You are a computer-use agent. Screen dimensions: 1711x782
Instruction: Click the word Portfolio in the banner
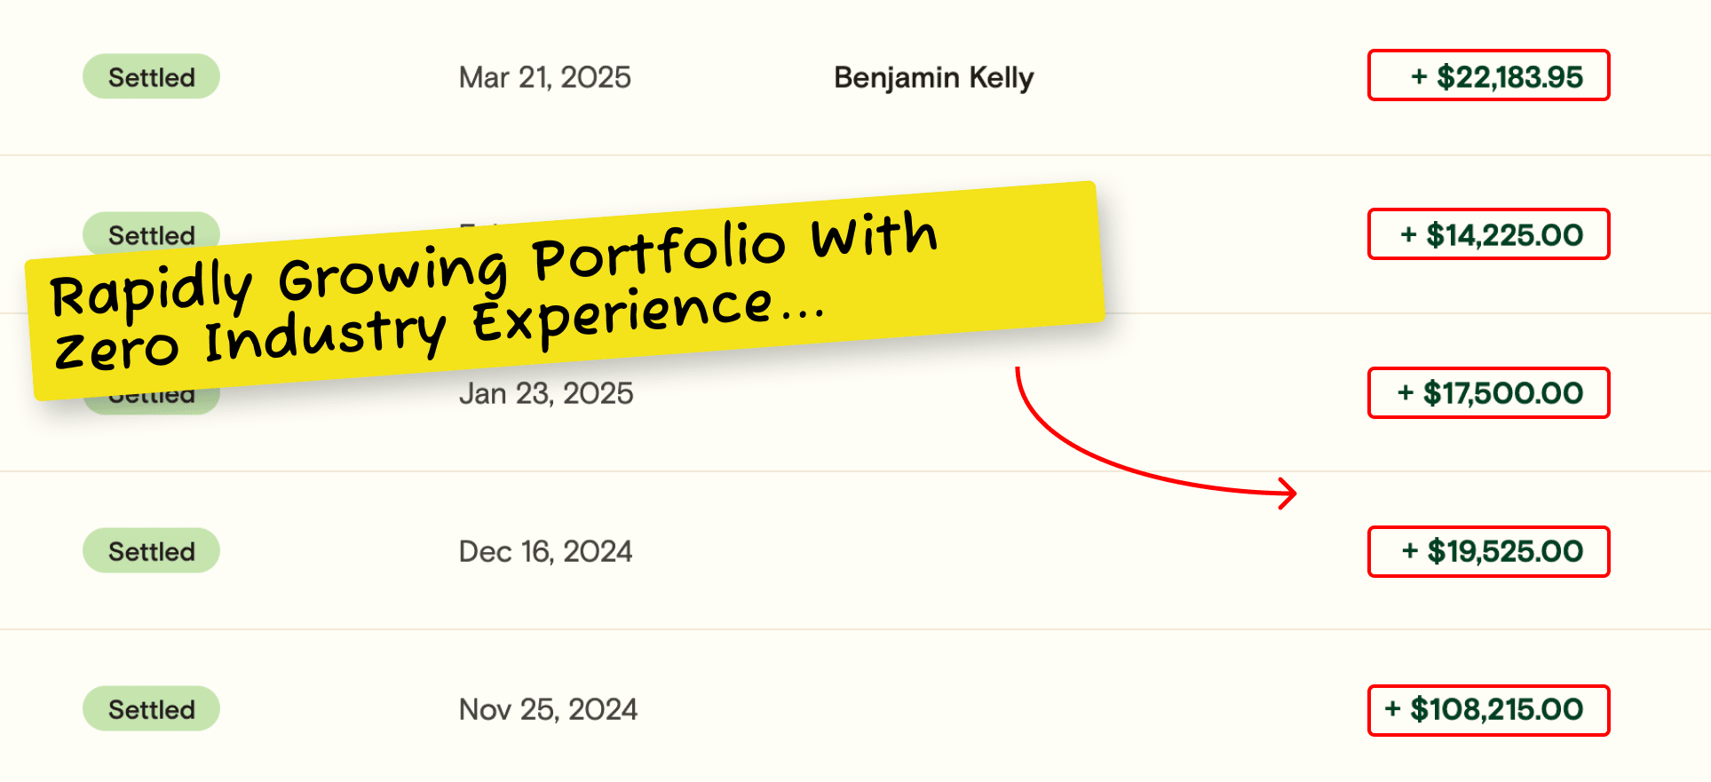659,250
